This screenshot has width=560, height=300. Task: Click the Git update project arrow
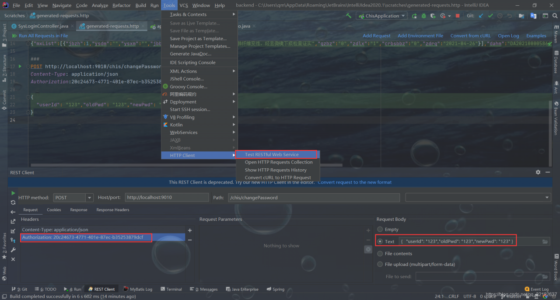[x=481, y=16]
